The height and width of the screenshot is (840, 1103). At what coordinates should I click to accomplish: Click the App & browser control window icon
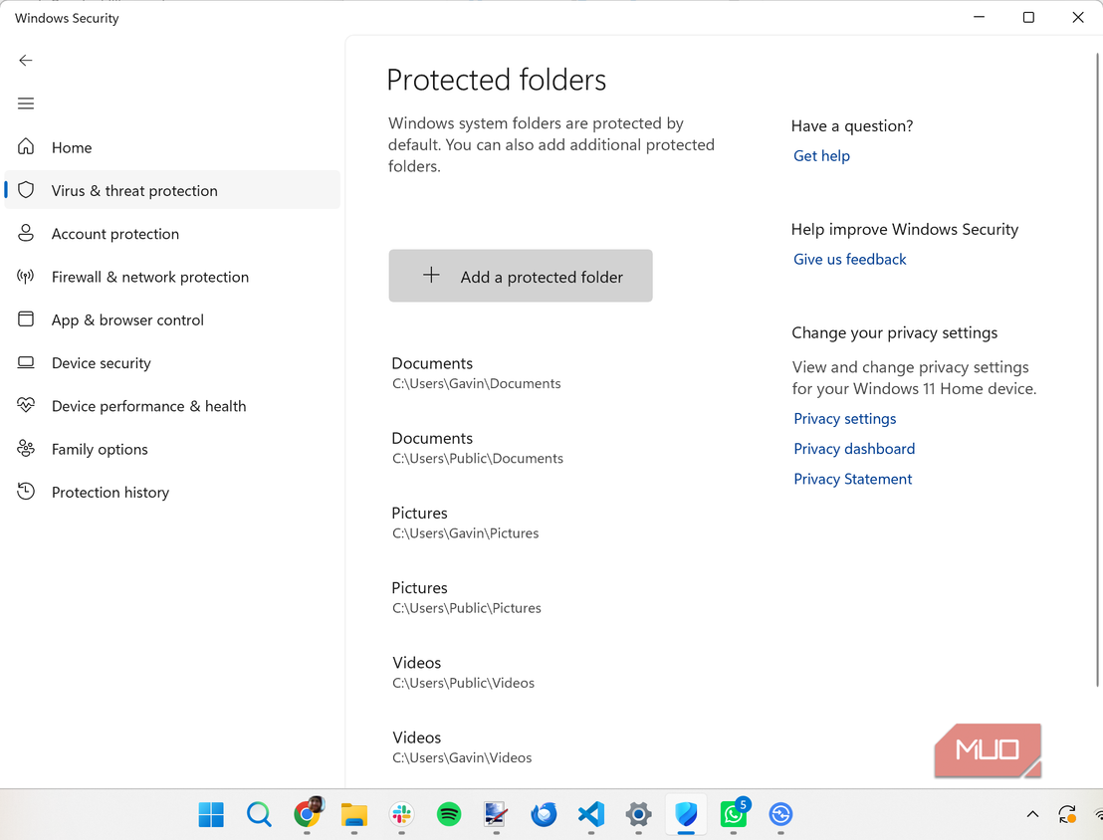pos(26,318)
